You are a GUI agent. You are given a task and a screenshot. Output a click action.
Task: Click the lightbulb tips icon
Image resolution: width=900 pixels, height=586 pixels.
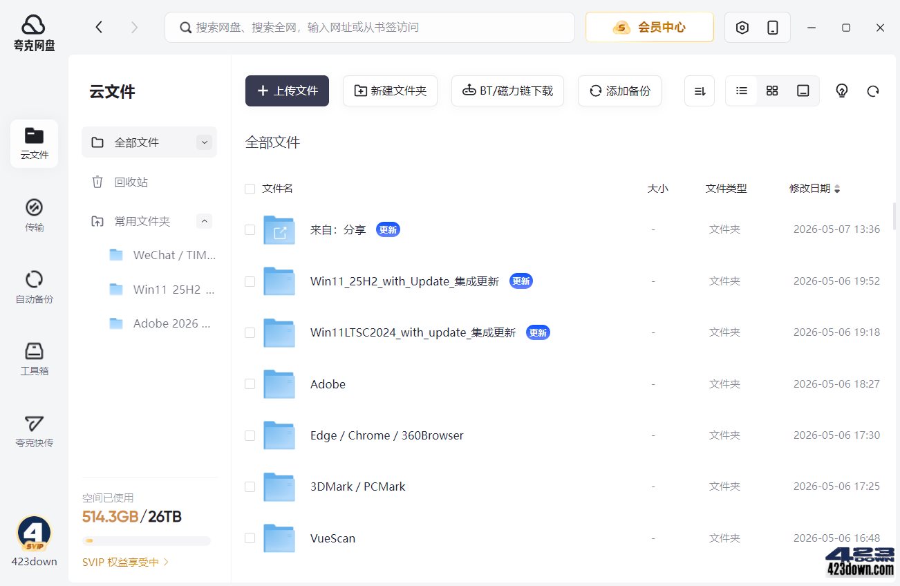[842, 91]
